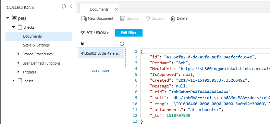The image size is (270, 124).
Task: Click the checks collection document icon
Action: coord(20,27)
